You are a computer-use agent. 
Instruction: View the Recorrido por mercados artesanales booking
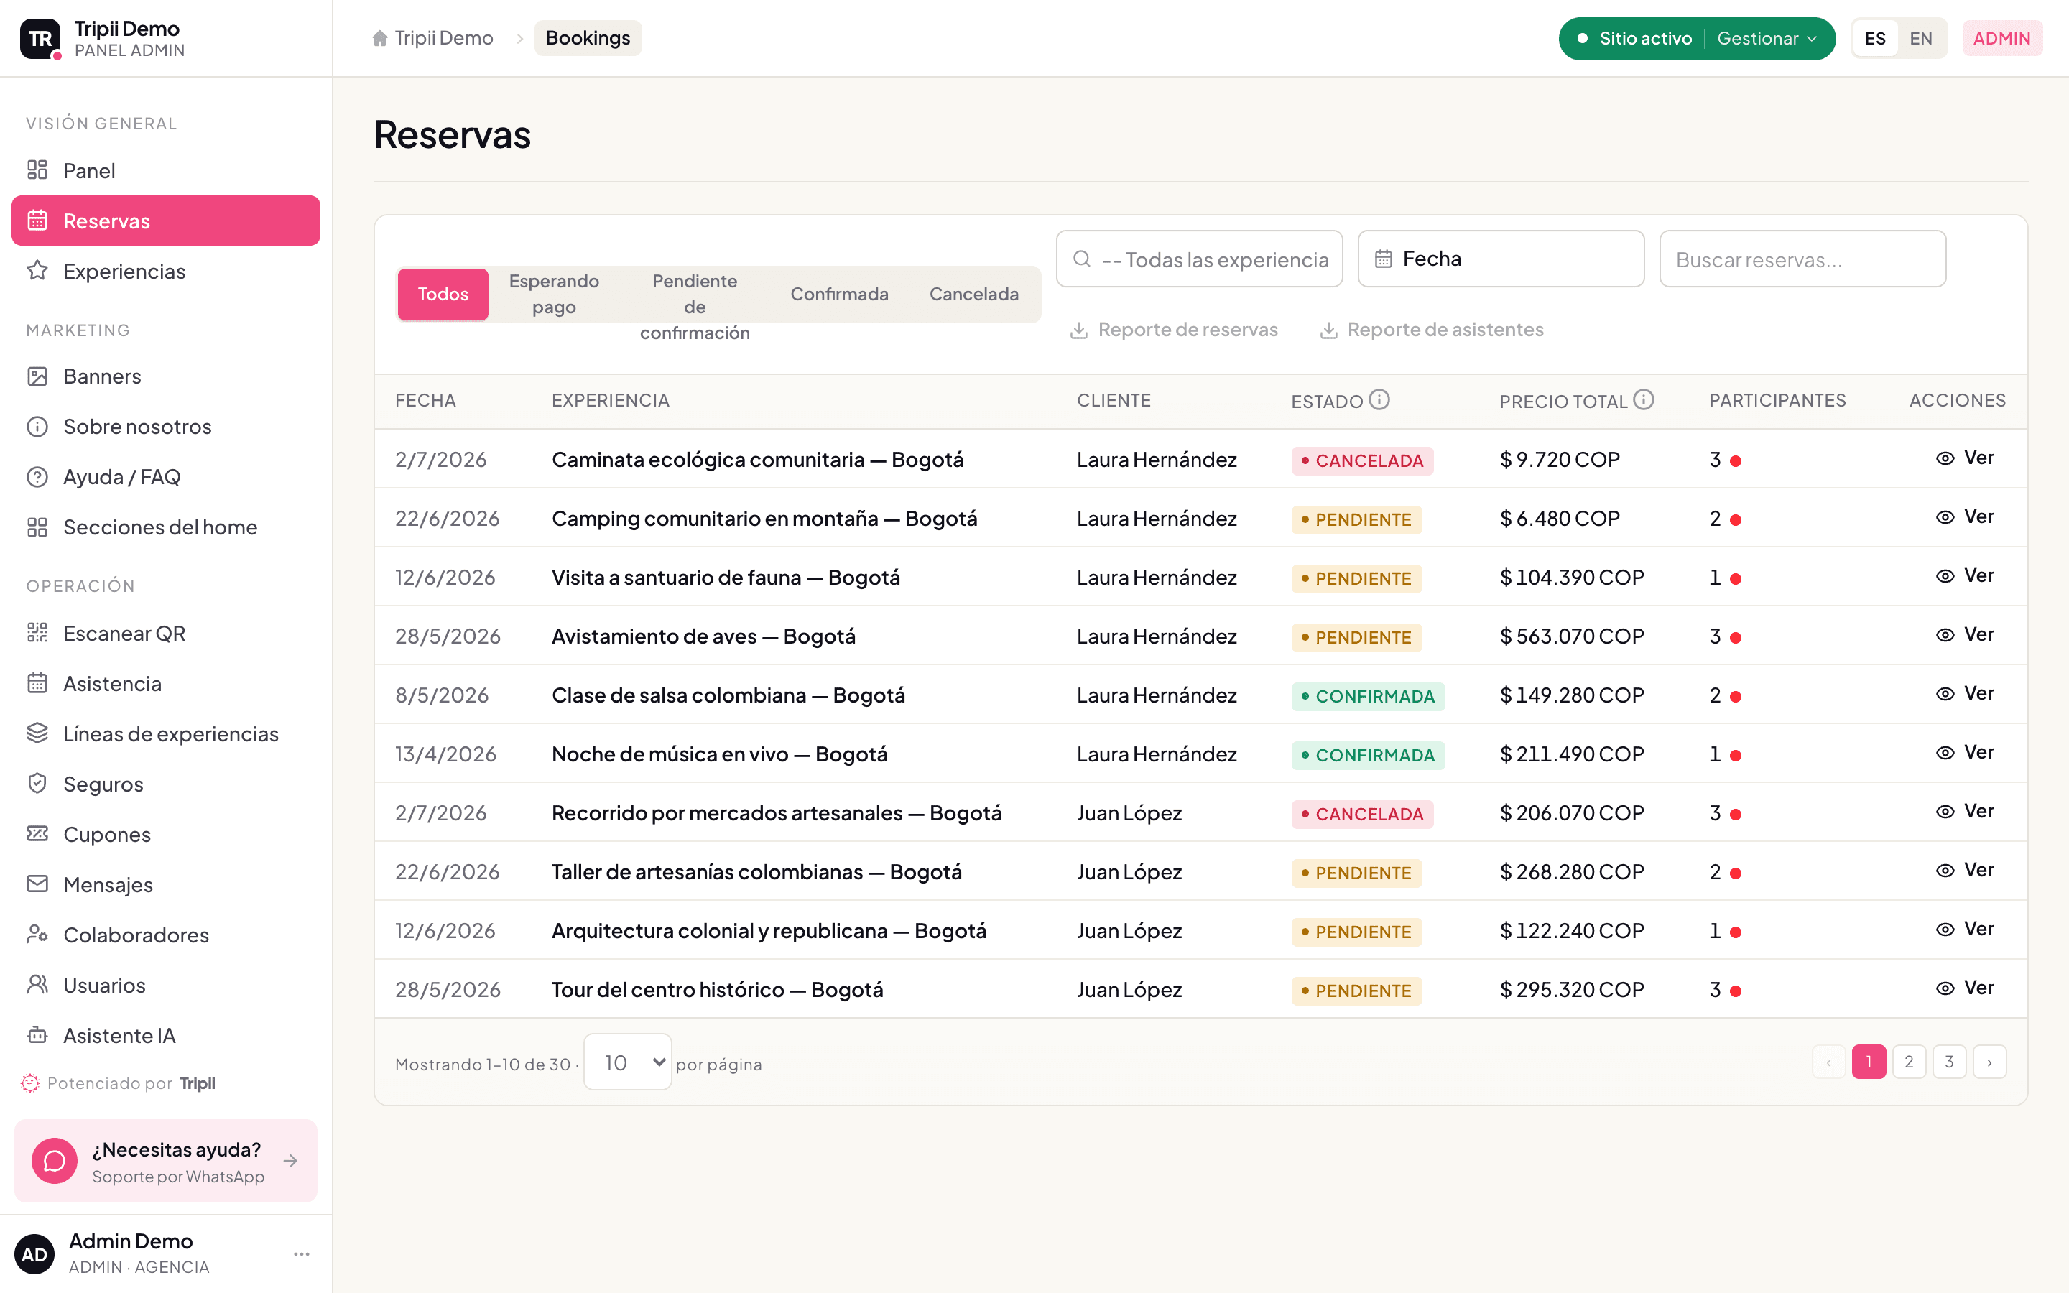pos(1965,812)
